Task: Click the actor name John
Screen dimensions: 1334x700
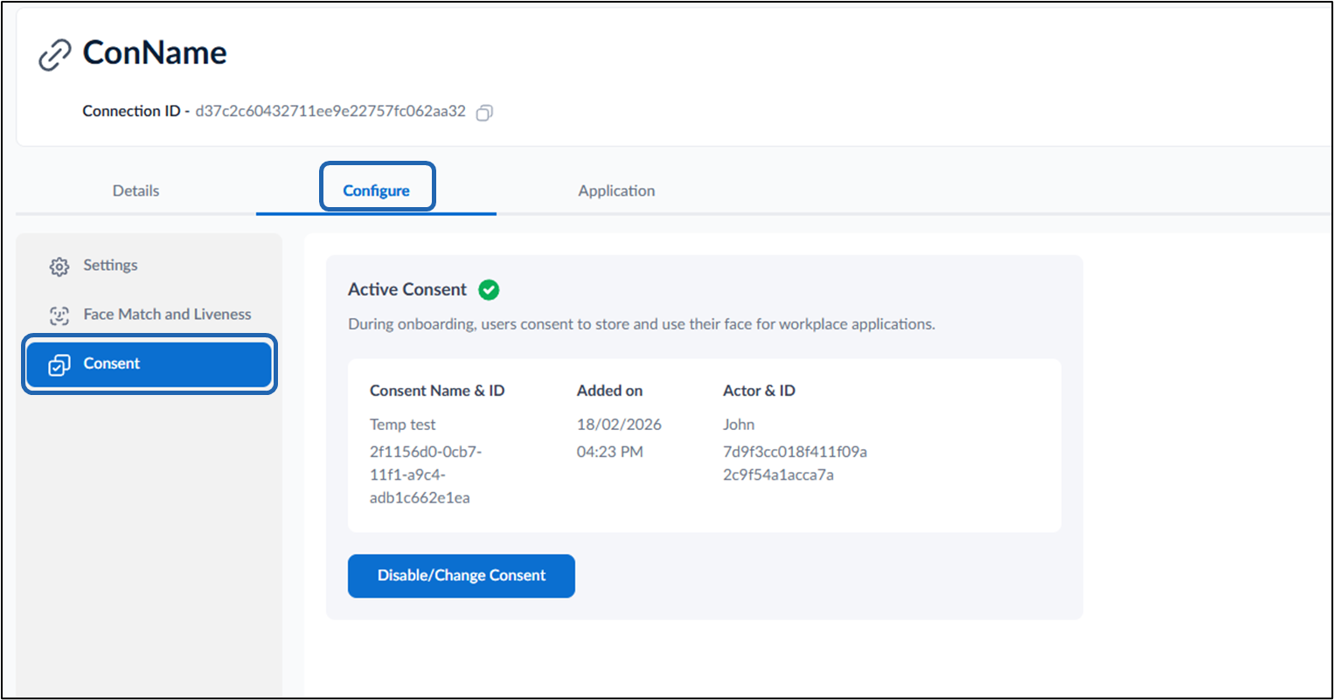Action: click(739, 425)
